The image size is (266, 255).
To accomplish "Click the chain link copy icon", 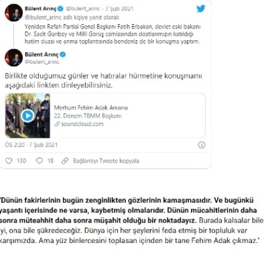I will [x=65, y=161].
